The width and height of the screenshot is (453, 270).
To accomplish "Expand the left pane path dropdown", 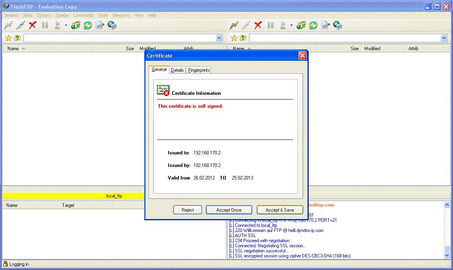I will pos(219,38).
